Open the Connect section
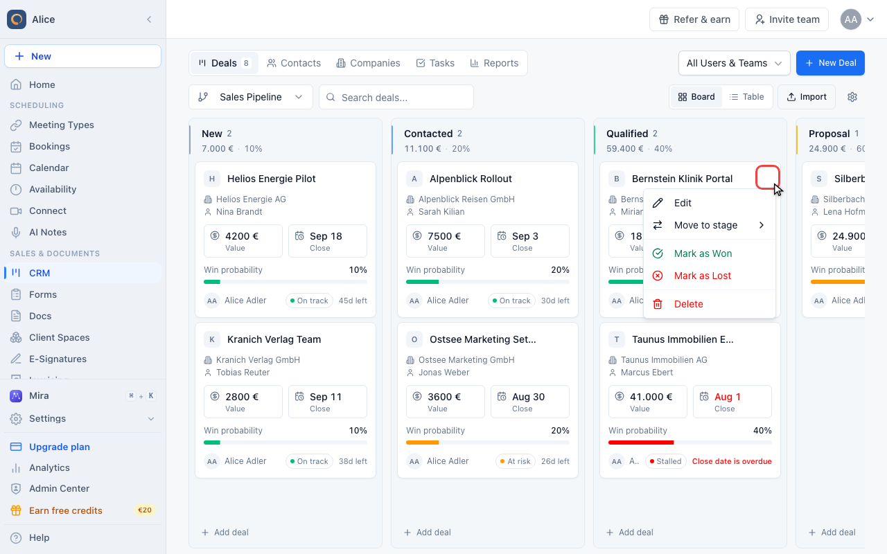Screen dimensions: 887x554 tap(82, 211)
